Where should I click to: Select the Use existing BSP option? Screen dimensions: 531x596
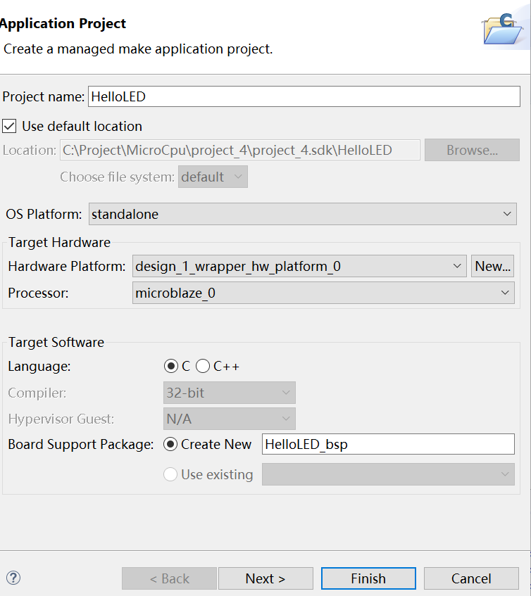coord(170,474)
